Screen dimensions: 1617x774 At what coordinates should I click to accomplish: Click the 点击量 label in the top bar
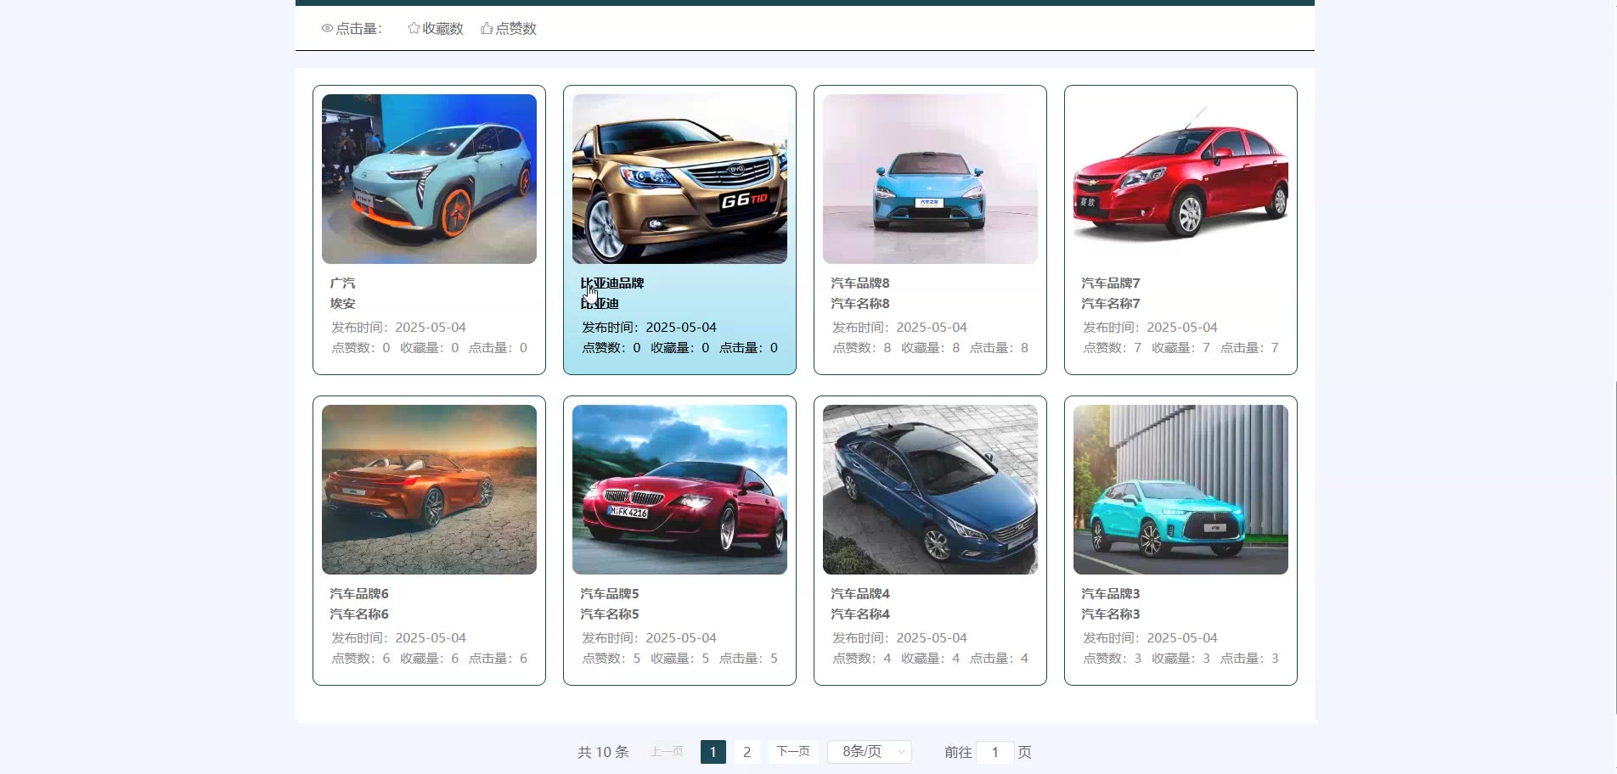click(x=358, y=29)
